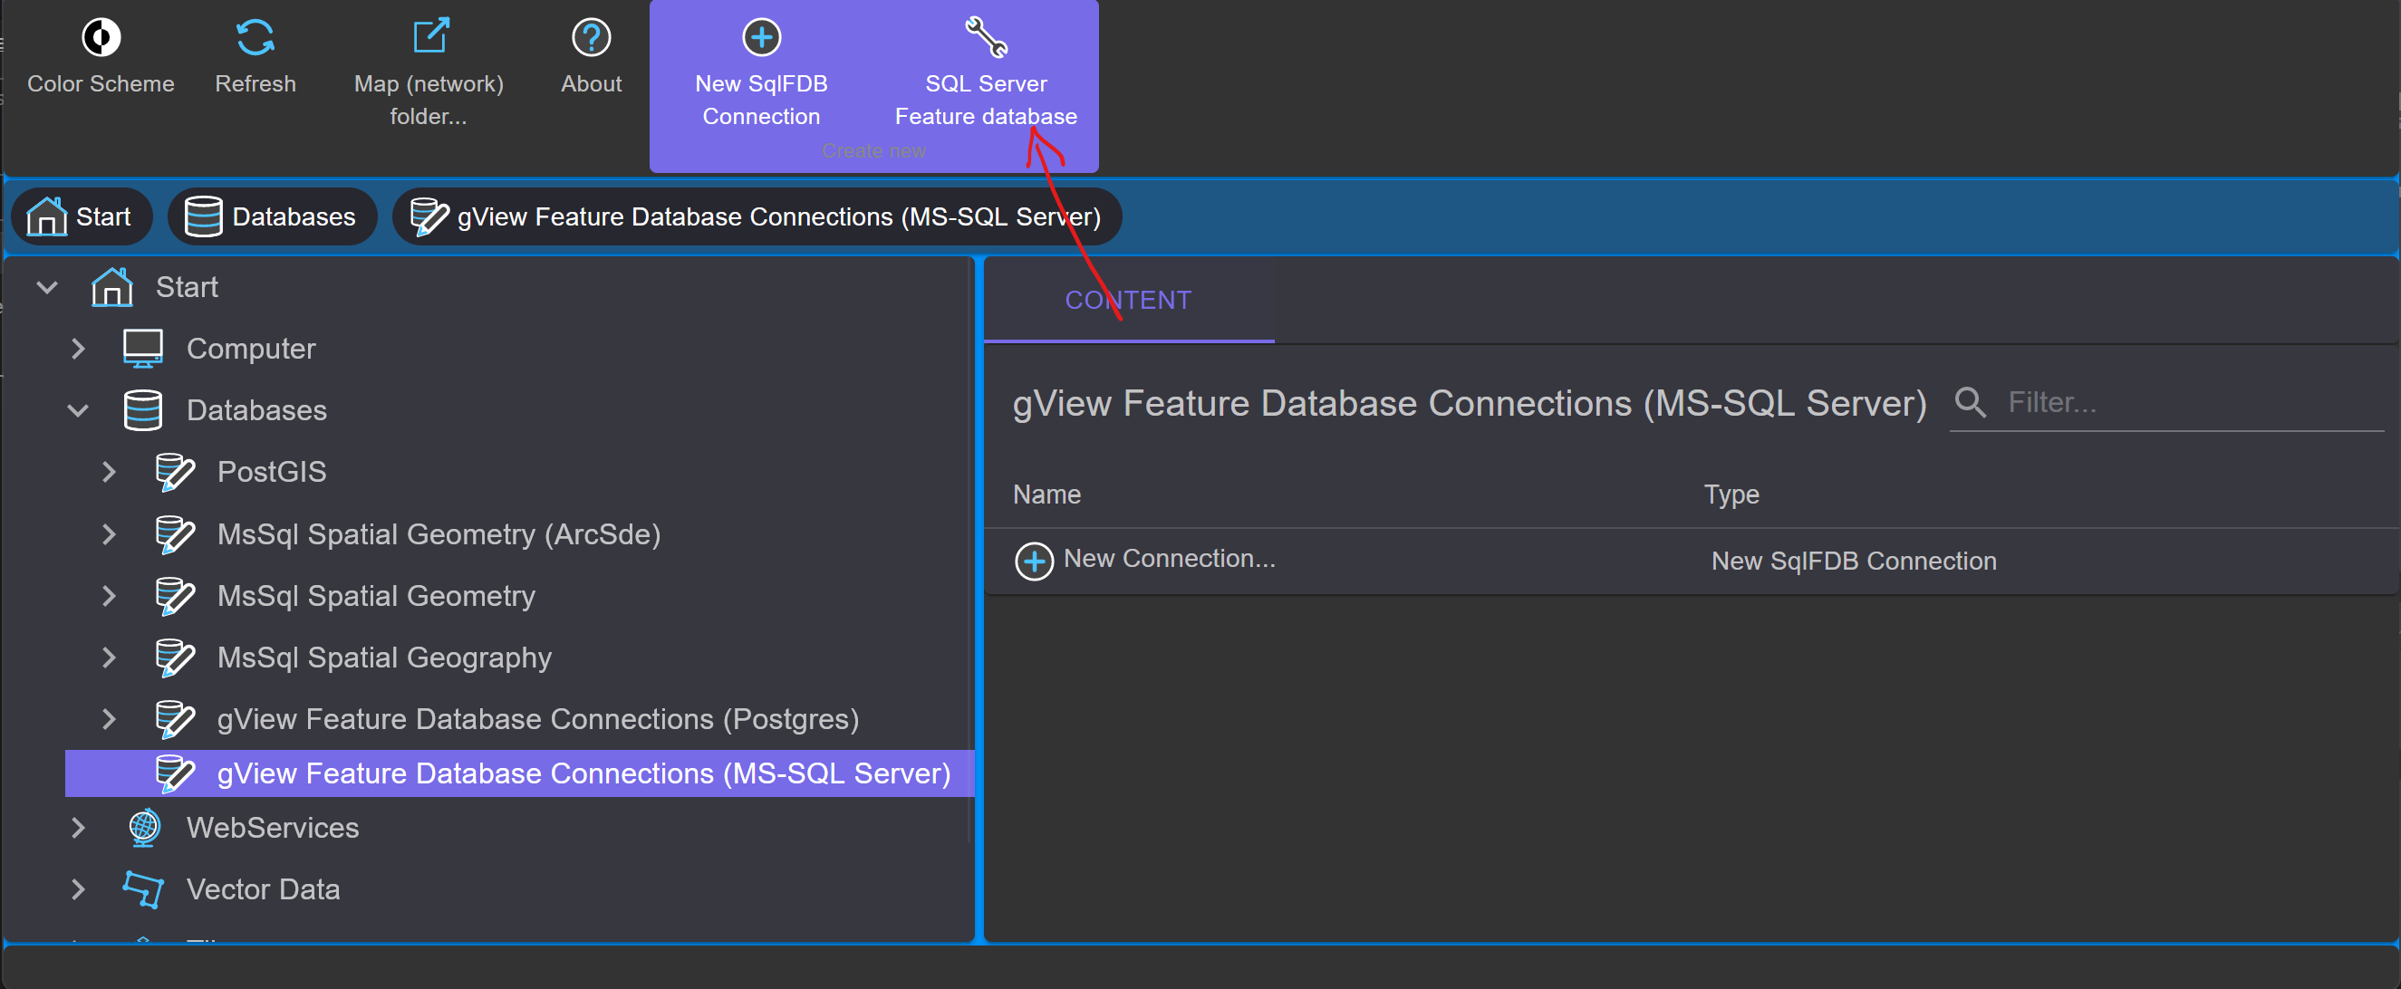Click the Start house icon in breadcrumb
Image resolution: width=2401 pixels, height=989 pixels.
pyautogui.click(x=46, y=216)
